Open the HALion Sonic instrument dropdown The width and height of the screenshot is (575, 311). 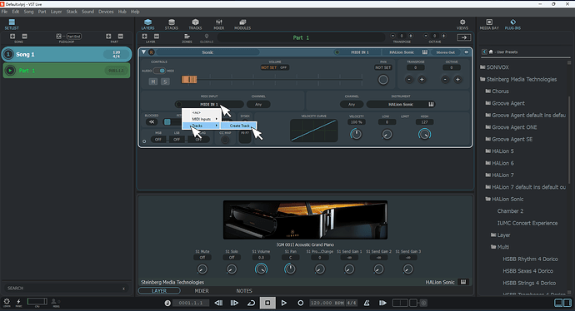point(401,104)
